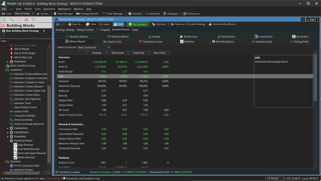Click the Run Backtest button
This screenshot has width=321, height=181.
click(x=137, y=24)
